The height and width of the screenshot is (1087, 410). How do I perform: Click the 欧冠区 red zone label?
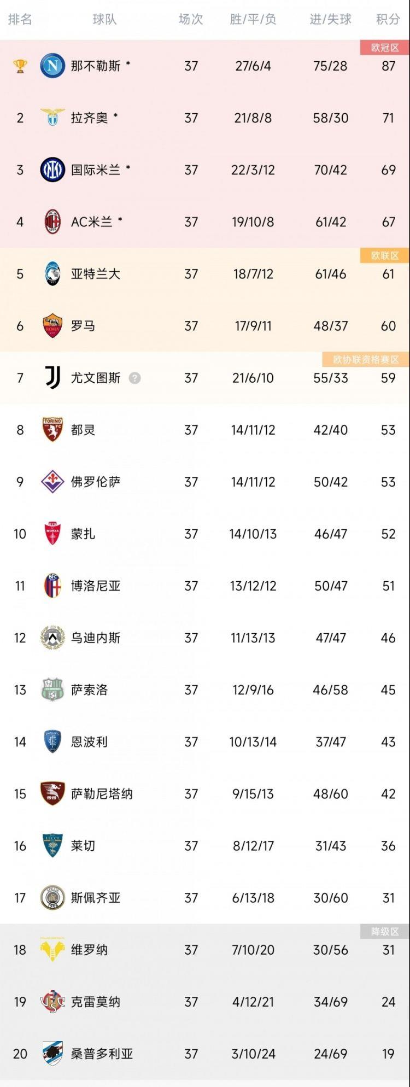point(385,48)
